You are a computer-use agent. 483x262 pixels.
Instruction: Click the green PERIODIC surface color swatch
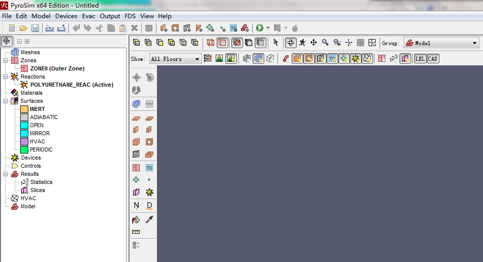(24, 149)
